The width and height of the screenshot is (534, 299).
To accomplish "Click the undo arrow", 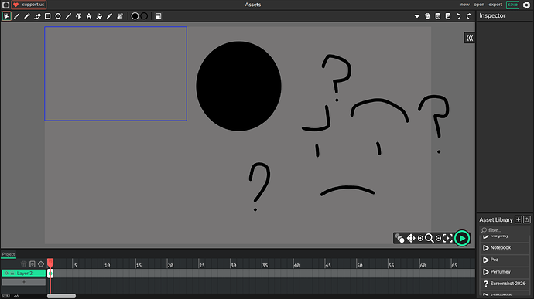I will pyautogui.click(x=458, y=16).
